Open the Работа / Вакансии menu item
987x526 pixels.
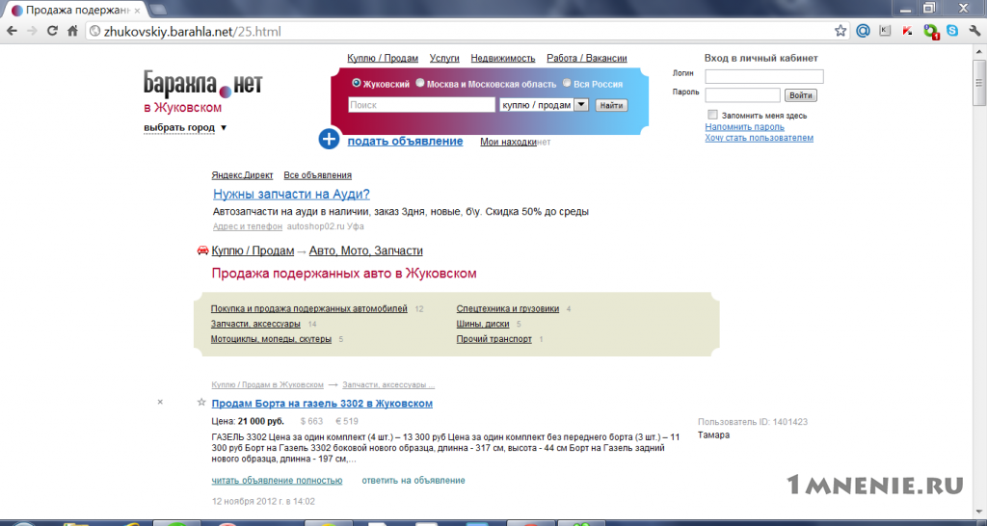(x=587, y=58)
